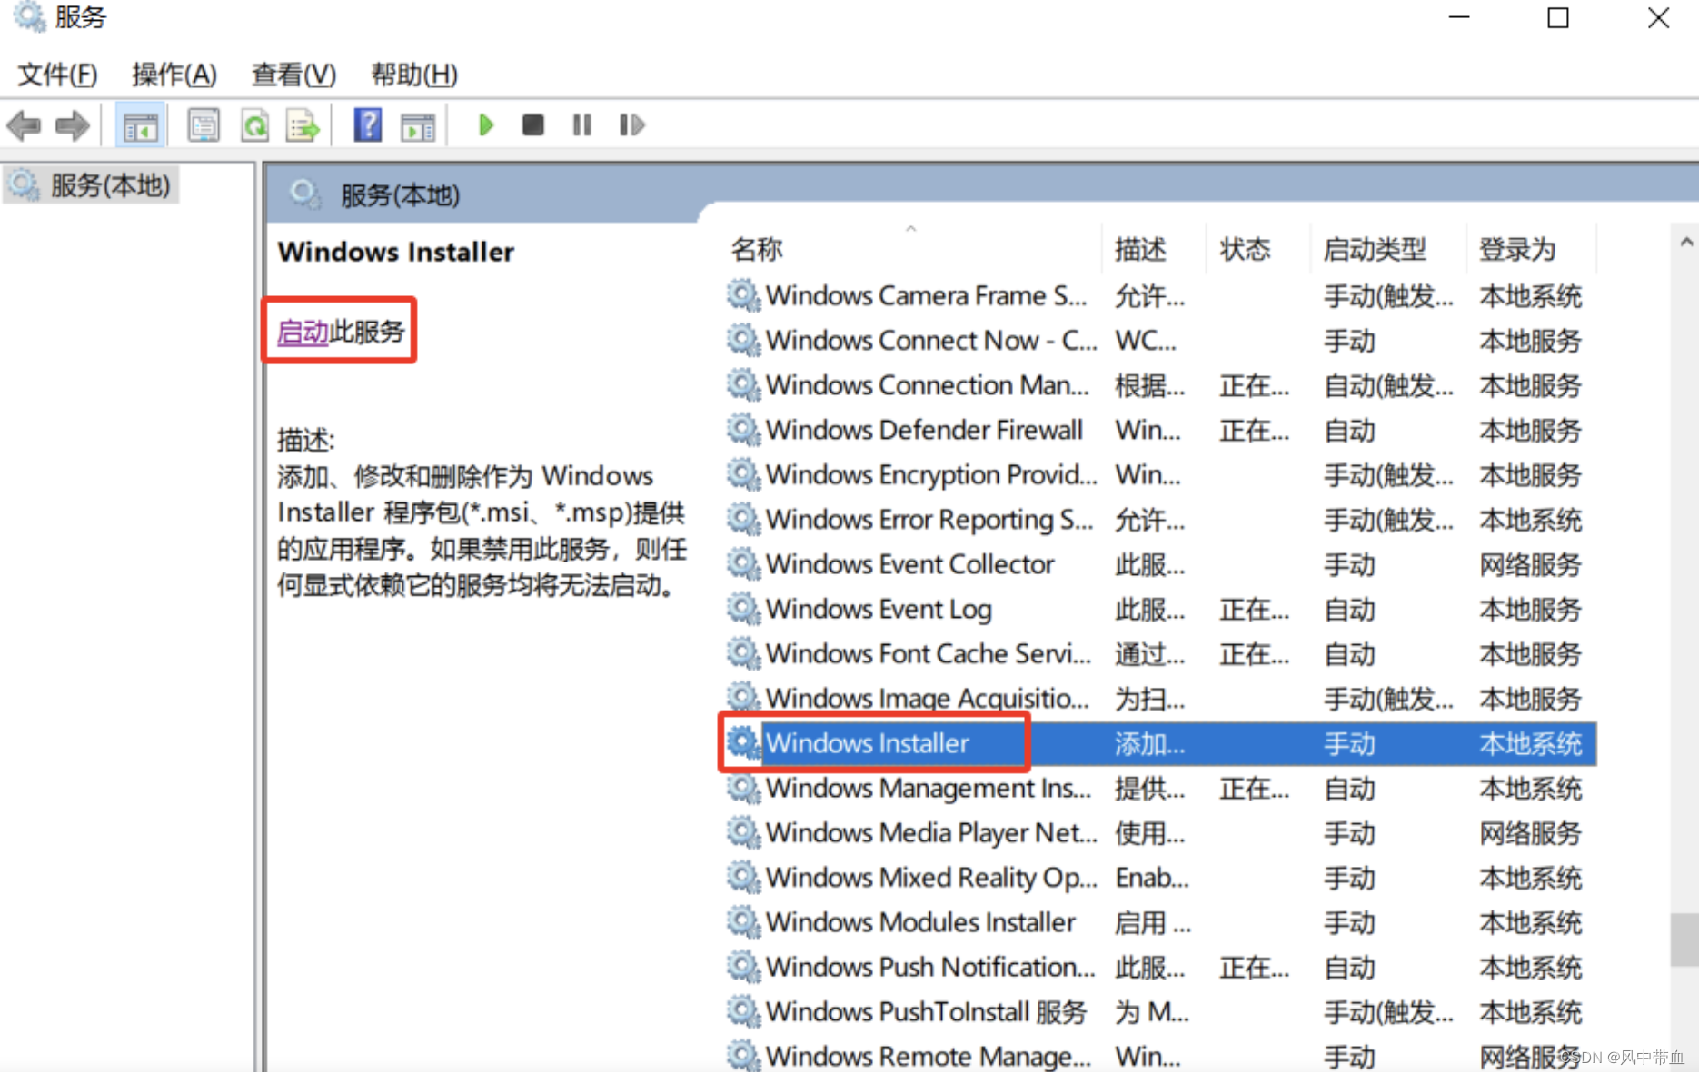Select Windows PushToInstall 服务 row

[1160, 1011]
